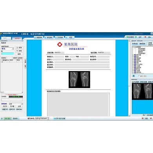Click the 年龄 field in the report

(84, 57)
